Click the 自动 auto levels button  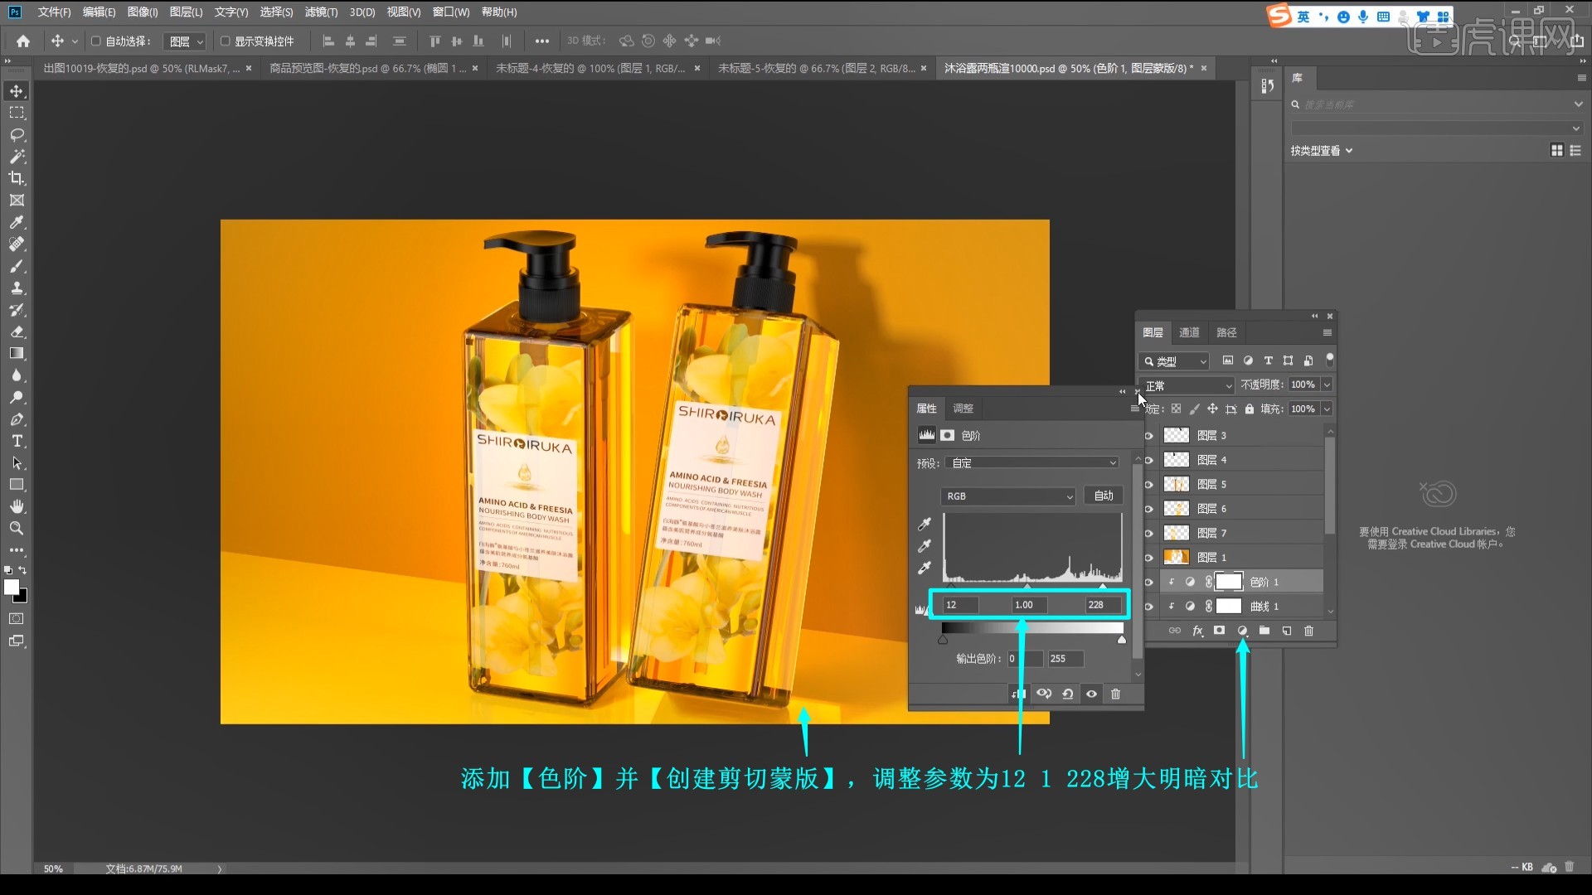pos(1103,496)
